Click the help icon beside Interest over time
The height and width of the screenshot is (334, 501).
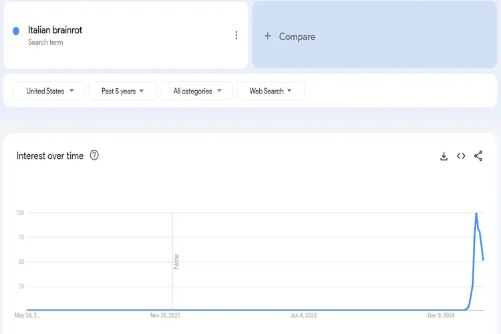[x=94, y=156]
